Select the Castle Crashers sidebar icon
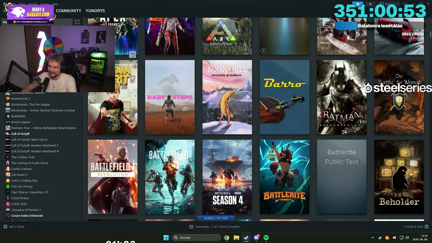Viewport: 432px width, 243px height. pyautogui.click(x=8, y=169)
